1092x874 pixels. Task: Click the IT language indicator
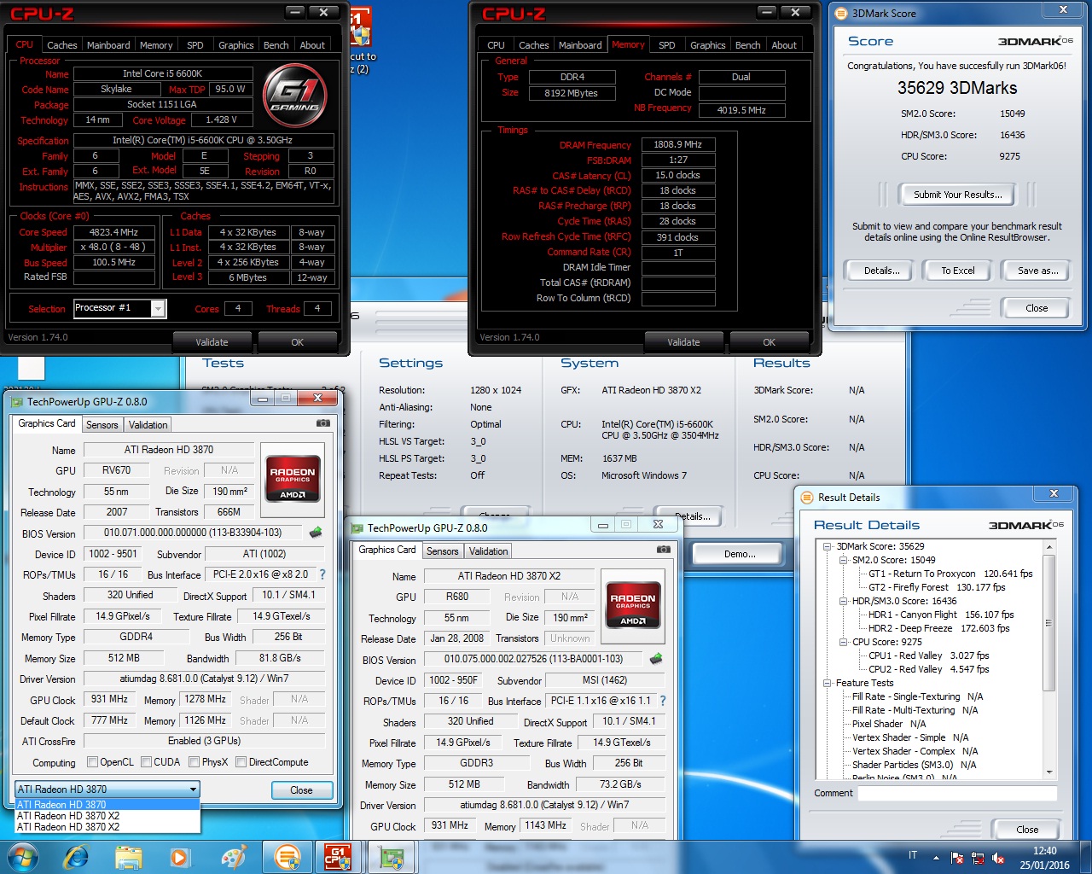point(913,855)
